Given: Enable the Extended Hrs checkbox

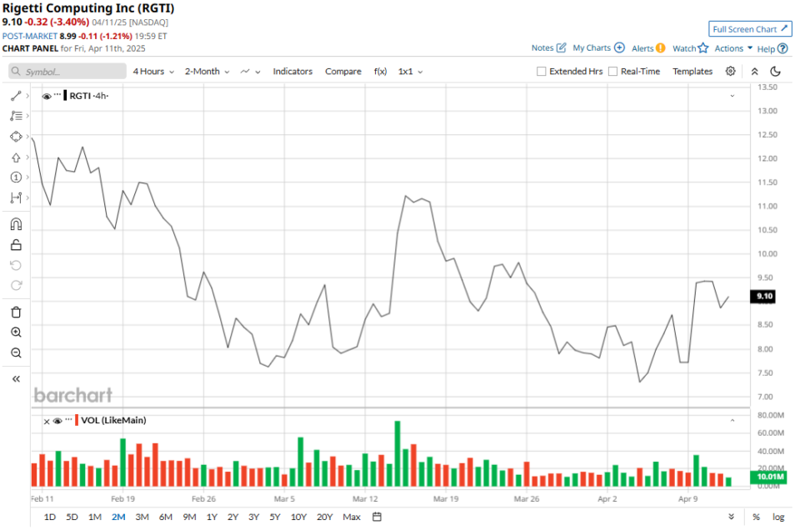Looking at the screenshot, I should pos(542,72).
